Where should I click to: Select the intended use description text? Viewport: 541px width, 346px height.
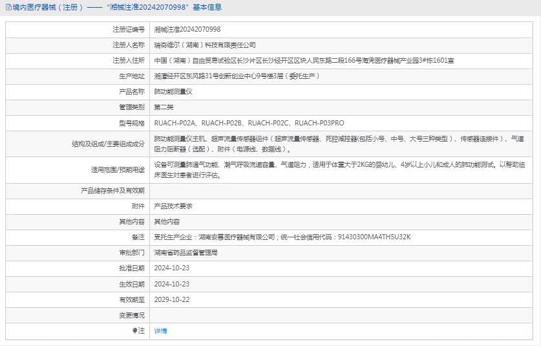click(x=339, y=169)
